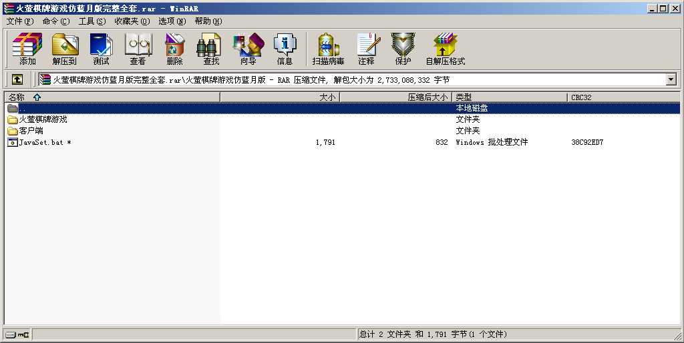The width and height of the screenshot is (684, 343).
Task: Click the 保护 (Protect) shield icon
Action: 403,49
